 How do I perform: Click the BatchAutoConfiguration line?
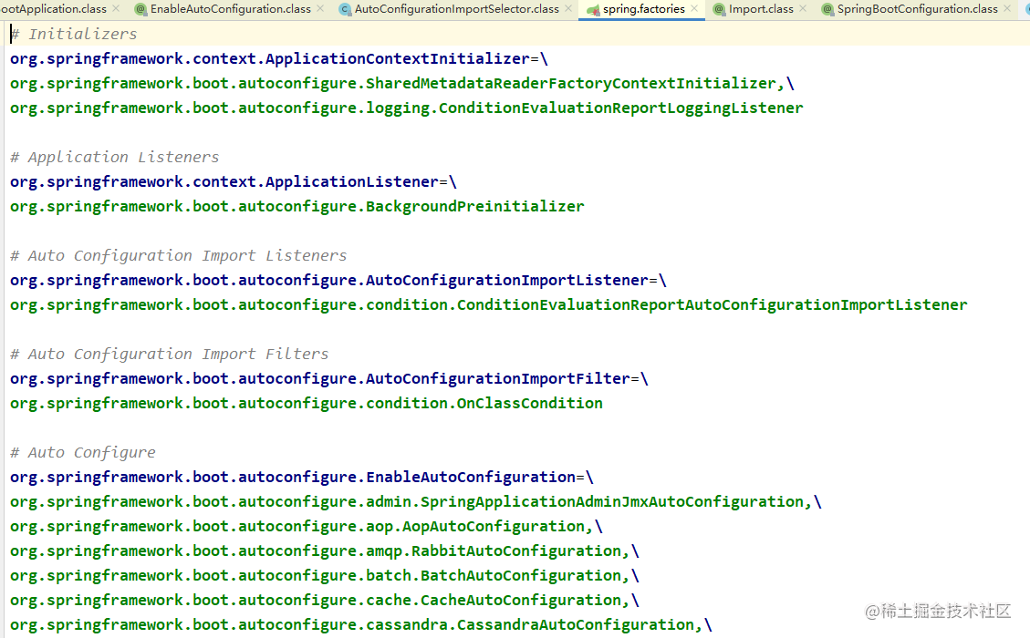(x=325, y=576)
